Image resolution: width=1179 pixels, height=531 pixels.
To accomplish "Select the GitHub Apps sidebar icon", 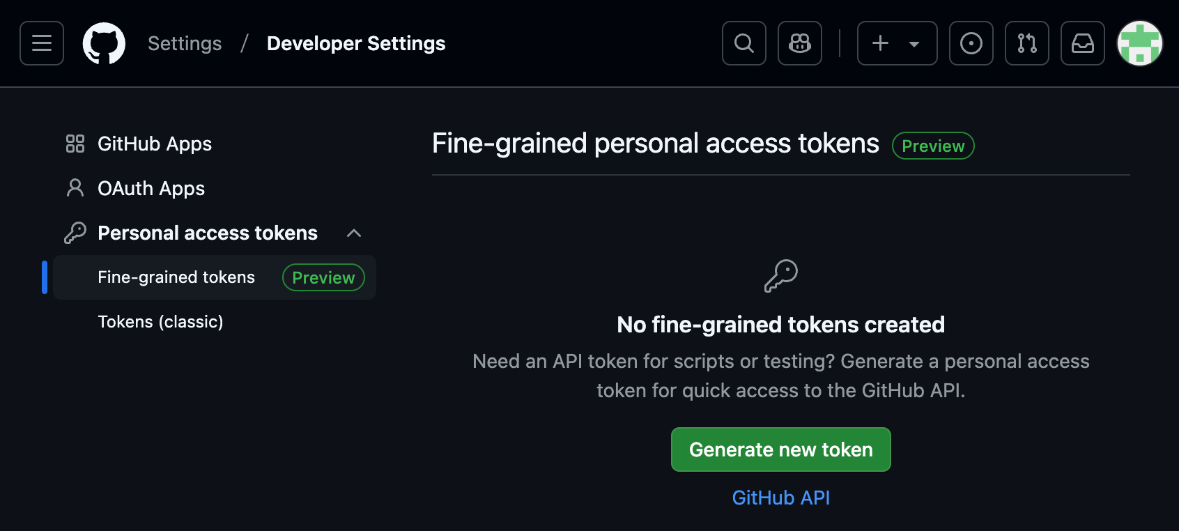I will (75, 144).
